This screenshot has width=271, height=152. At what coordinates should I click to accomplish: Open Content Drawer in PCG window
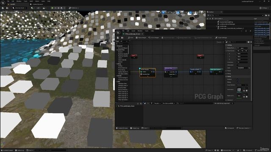coord(122,128)
